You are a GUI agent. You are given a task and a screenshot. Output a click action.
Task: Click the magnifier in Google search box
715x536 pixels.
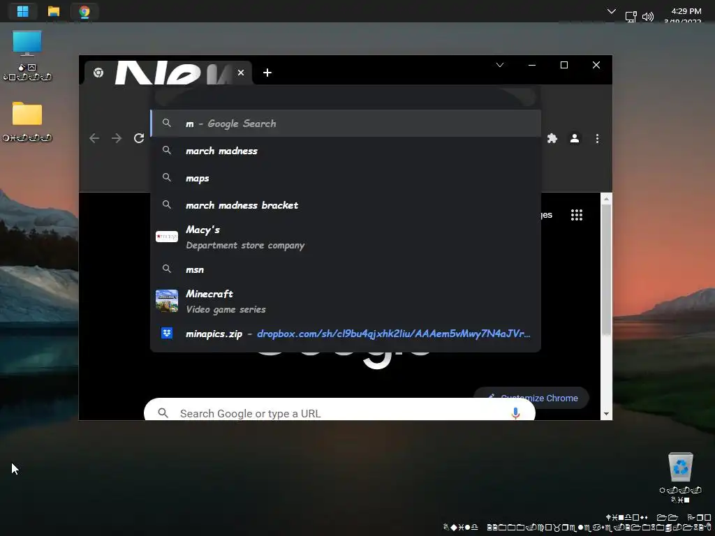pos(163,413)
